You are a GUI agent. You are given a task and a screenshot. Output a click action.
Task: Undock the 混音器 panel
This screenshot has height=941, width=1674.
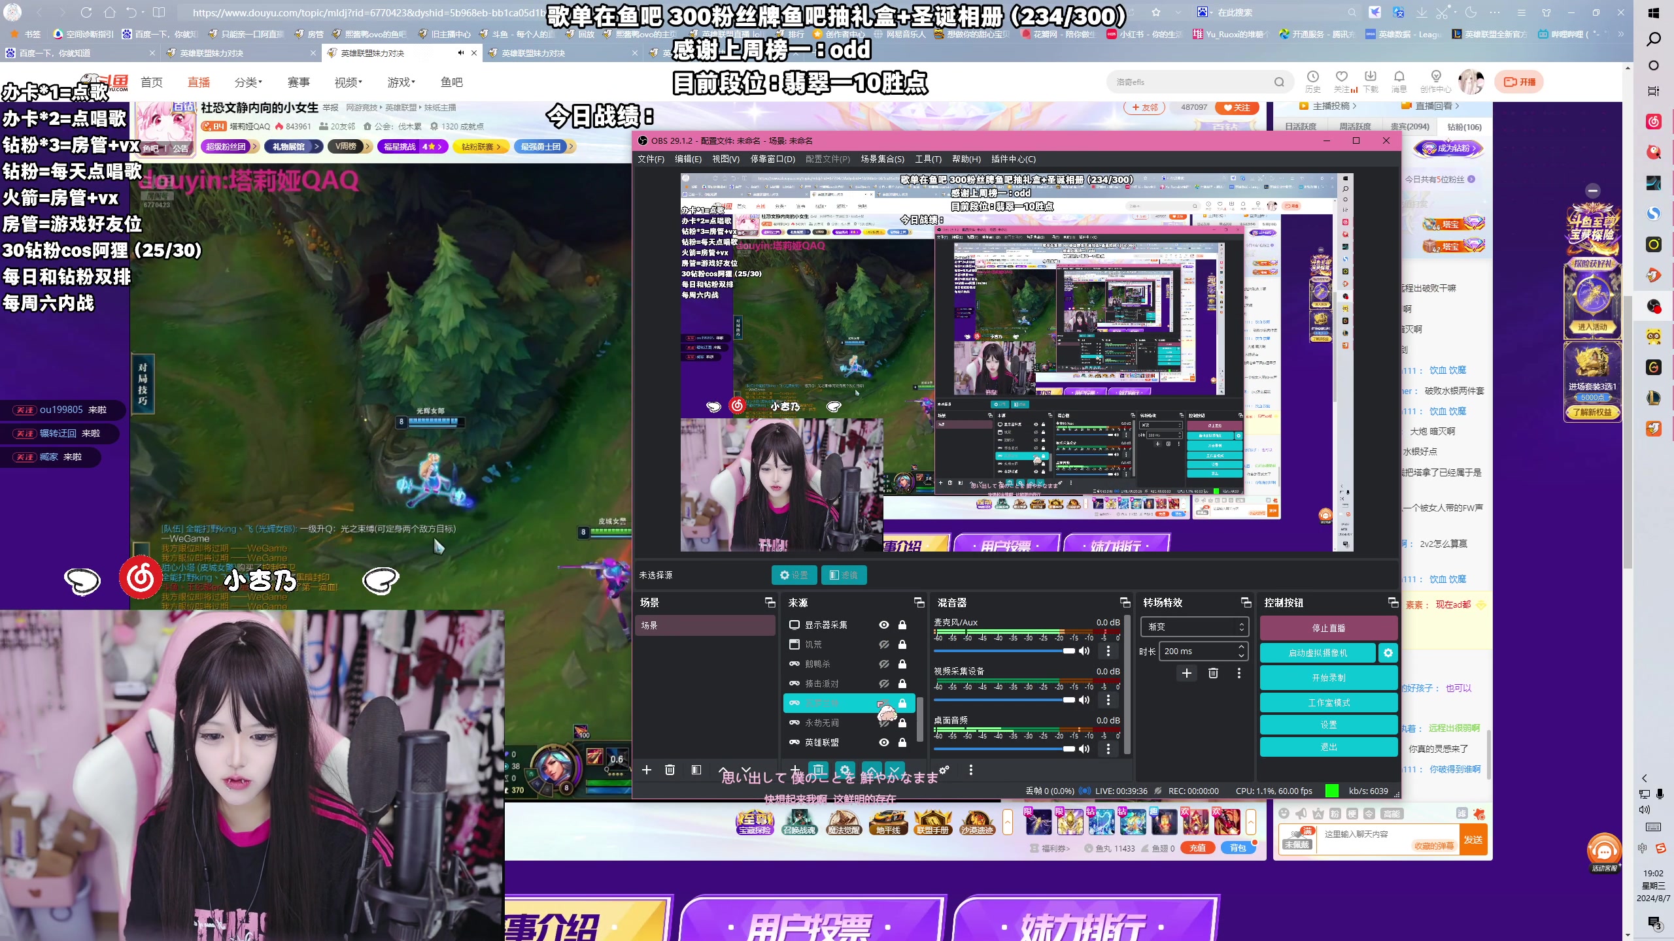pyautogui.click(x=1125, y=603)
